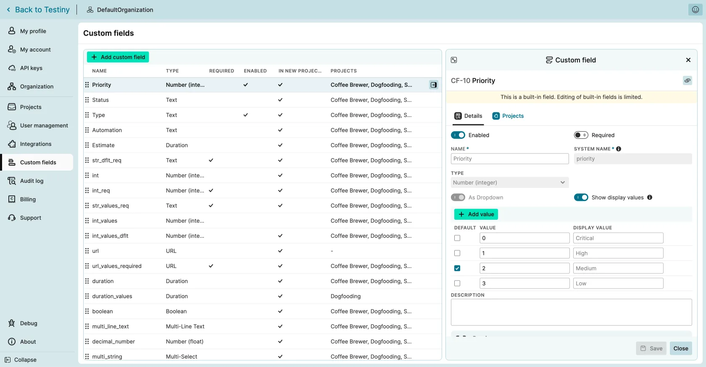Click the expand panel icon beside Custom field
Viewport: 706px width, 367px height.
coord(454,60)
